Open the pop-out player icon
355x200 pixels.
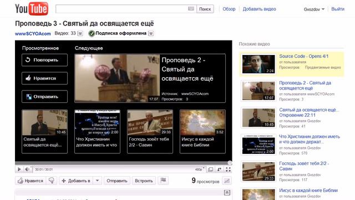219,169
